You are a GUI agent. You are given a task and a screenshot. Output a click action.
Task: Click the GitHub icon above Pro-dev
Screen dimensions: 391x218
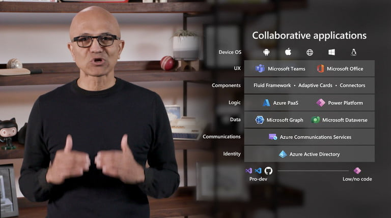point(268,171)
